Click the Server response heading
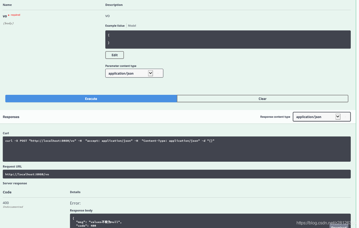The width and height of the screenshot is (359, 228). tap(15, 183)
